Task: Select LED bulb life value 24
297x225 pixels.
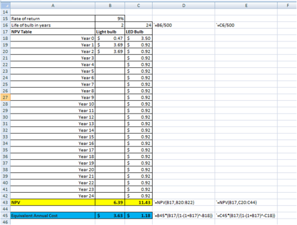Action: point(138,25)
